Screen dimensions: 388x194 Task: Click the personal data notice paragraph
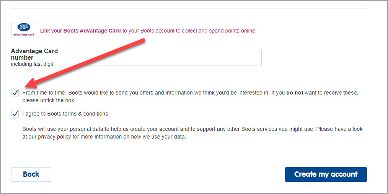192,133
